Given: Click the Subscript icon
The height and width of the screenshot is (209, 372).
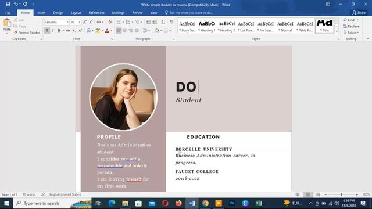Looking at the screenshot, I should pos(74,31).
